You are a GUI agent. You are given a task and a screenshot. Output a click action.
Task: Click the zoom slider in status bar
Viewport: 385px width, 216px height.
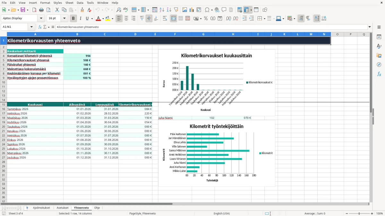[359, 213]
